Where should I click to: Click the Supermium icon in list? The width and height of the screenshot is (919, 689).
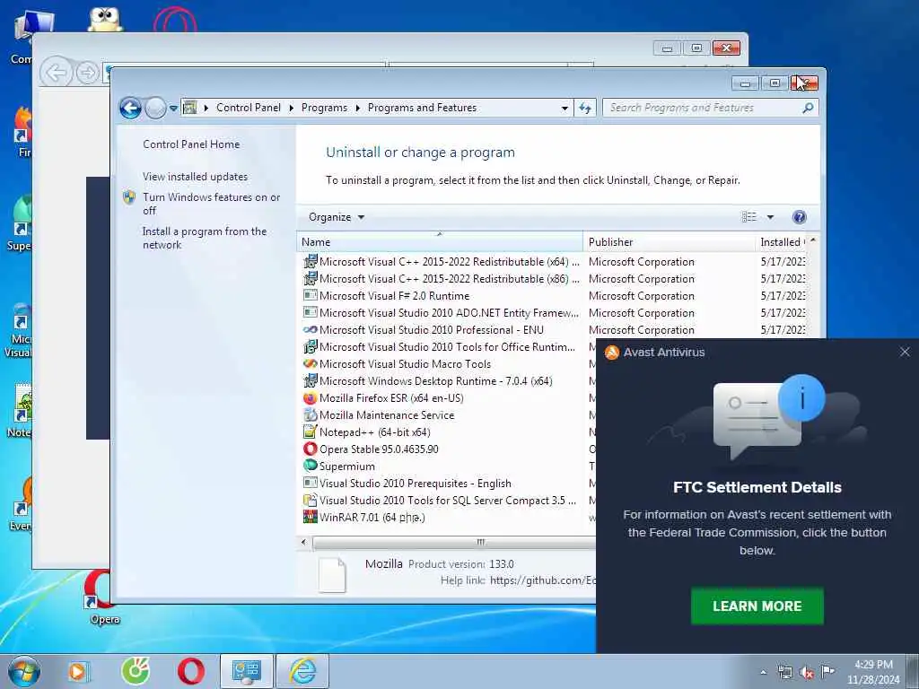310,466
